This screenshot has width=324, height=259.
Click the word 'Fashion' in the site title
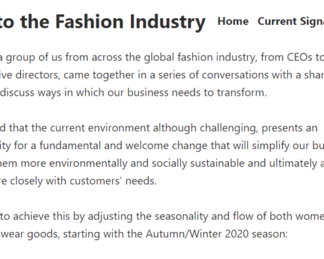(90, 22)
